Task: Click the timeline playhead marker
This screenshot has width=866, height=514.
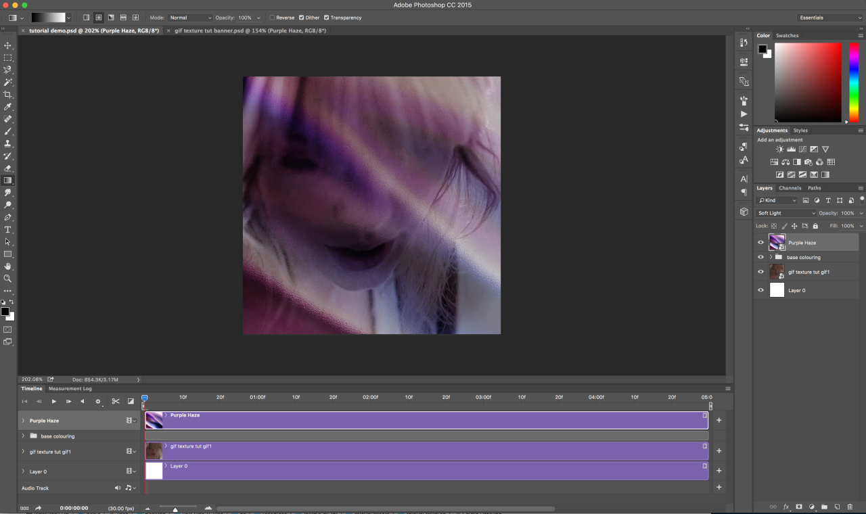Action: coord(144,398)
